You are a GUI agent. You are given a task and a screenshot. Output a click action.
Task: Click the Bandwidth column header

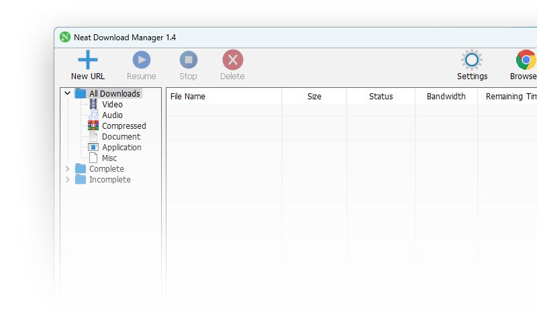pyautogui.click(x=446, y=97)
